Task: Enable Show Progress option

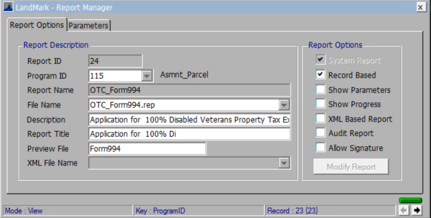Action: click(321, 104)
